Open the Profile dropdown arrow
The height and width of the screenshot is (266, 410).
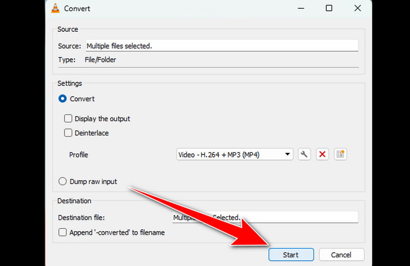[288, 154]
